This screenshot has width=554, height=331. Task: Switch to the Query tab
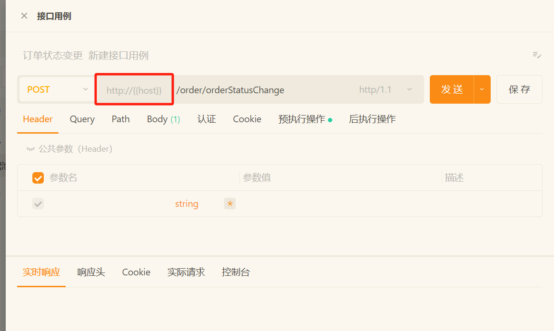coord(82,119)
